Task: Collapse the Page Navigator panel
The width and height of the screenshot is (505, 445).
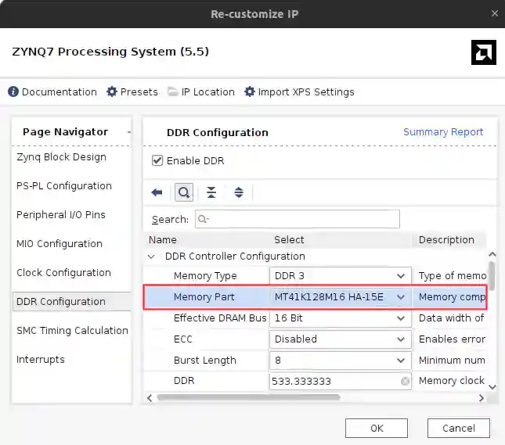Action: [x=129, y=132]
